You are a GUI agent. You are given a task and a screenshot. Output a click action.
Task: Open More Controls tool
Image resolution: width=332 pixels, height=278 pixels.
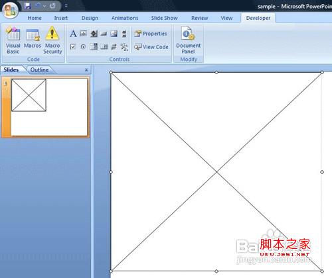(x=124, y=47)
